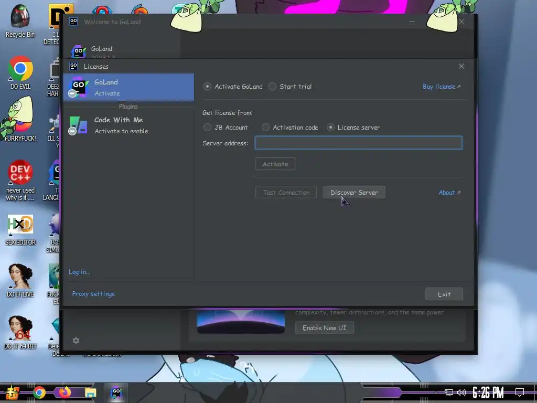Click the volume icon in system tray
This screenshot has width=537, height=403.
coord(461,393)
